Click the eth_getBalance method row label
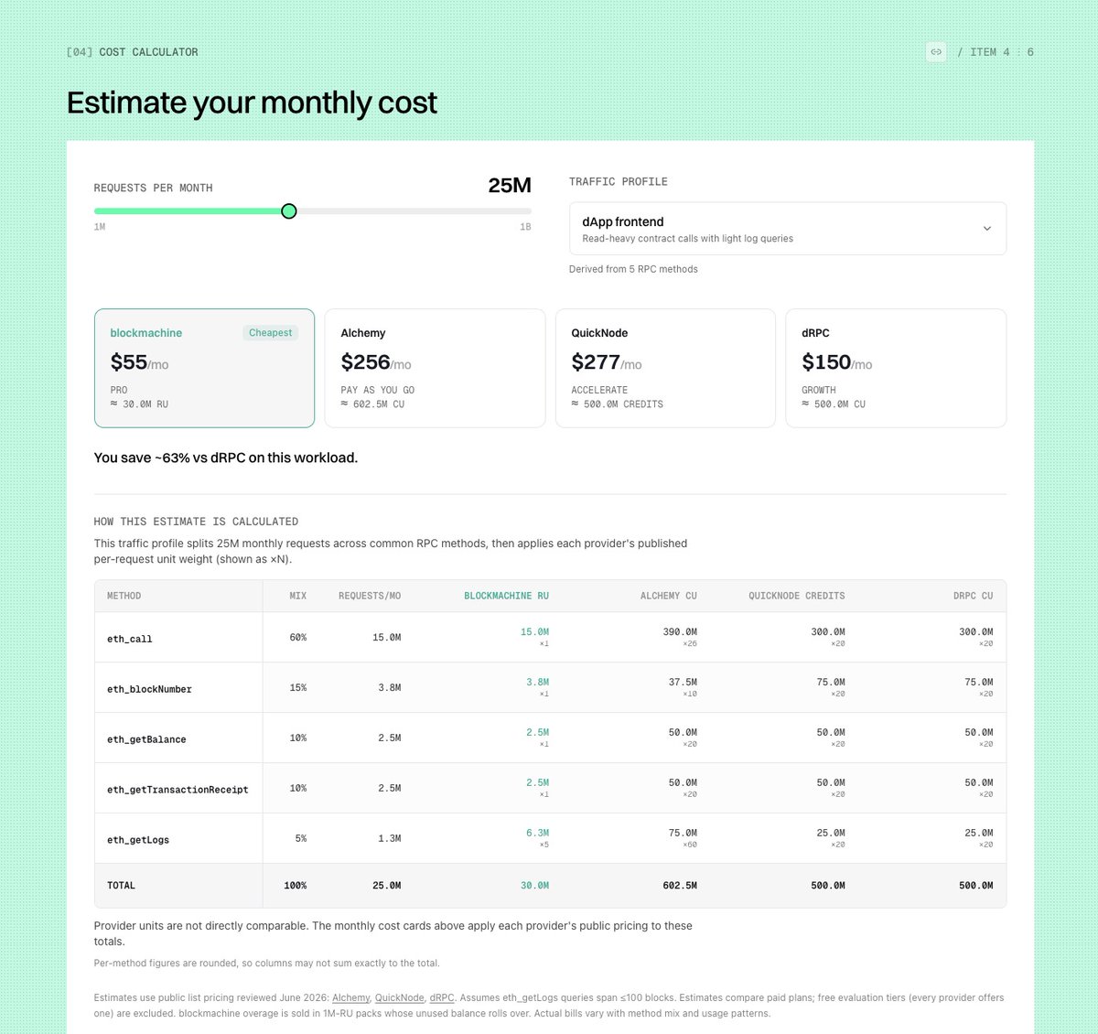Image resolution: width=1098 pixels, height=1034 pixels. (x=146, y=739)
